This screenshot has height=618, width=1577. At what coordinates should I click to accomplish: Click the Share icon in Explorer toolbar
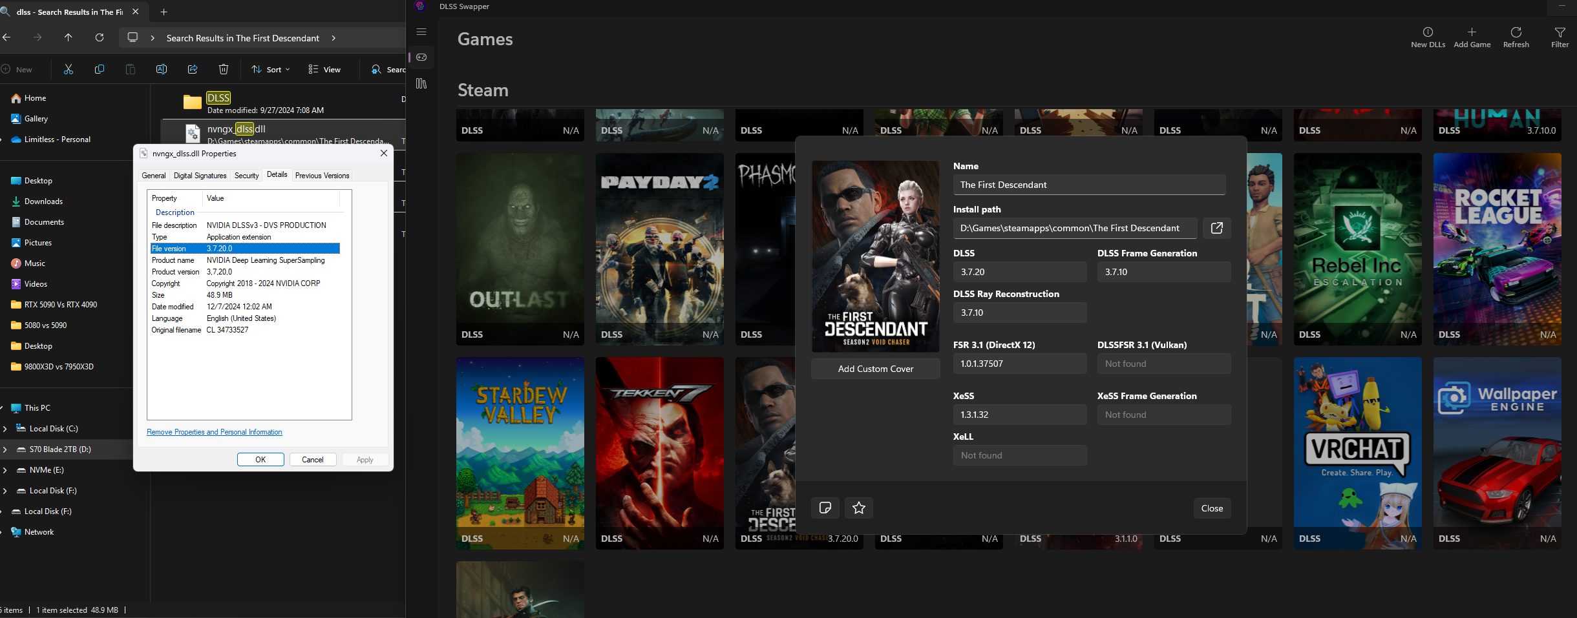tap(193, 69)
